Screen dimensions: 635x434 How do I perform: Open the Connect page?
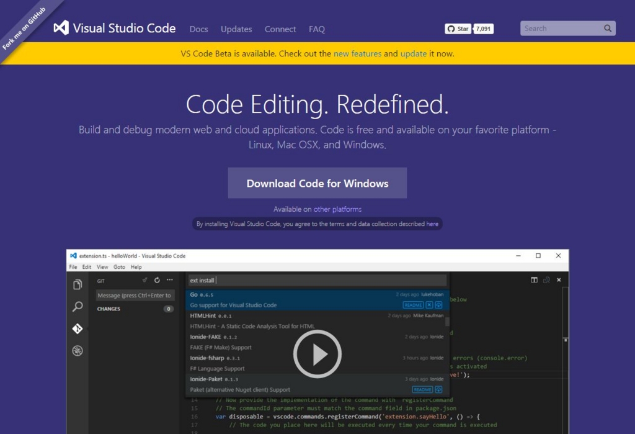(x=280, y=29)
